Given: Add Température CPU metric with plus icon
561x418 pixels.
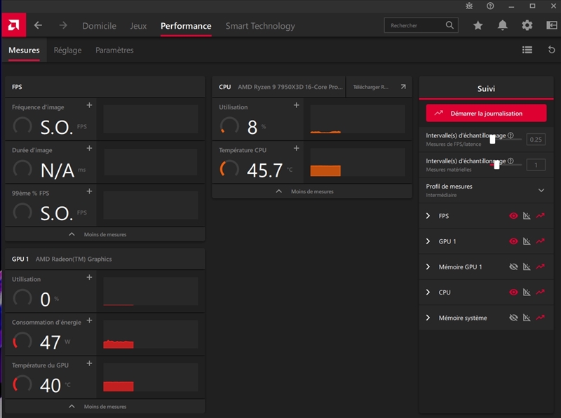Looking at the screenshot, I should click(x=297, y=149).
